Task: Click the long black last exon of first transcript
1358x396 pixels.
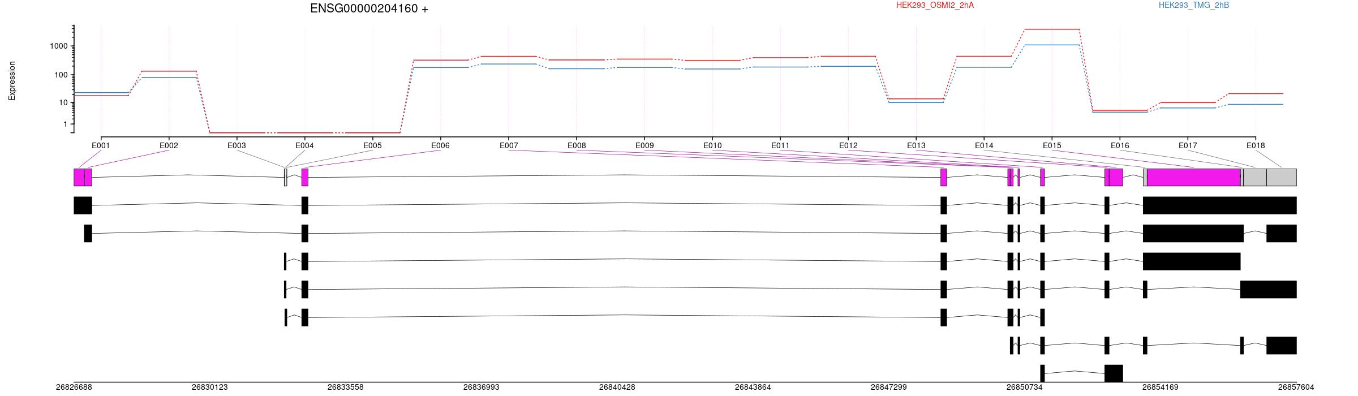Action: [x=1220, y=205]
